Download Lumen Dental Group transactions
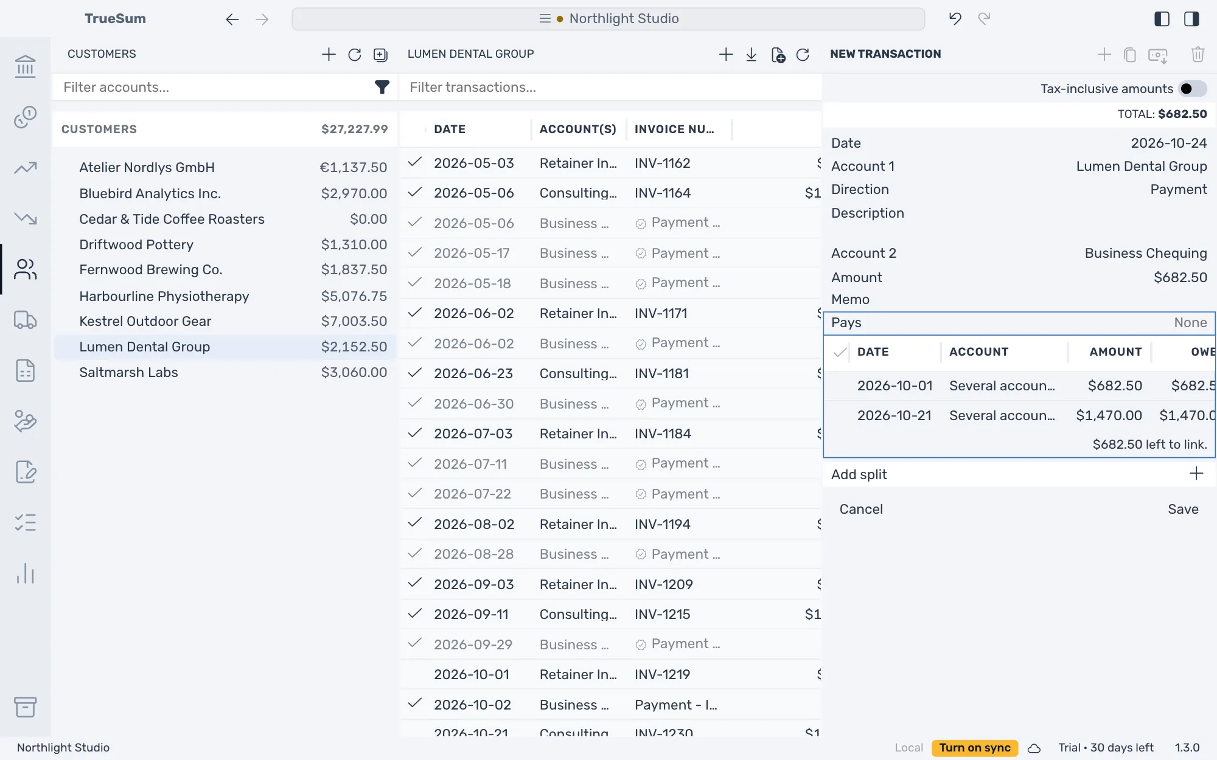 click(x=751, y=55)
